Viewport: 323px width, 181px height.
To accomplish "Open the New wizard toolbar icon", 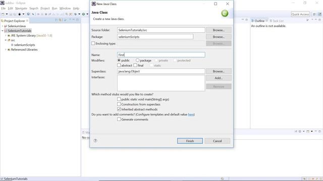I will (x=3, y=14).
